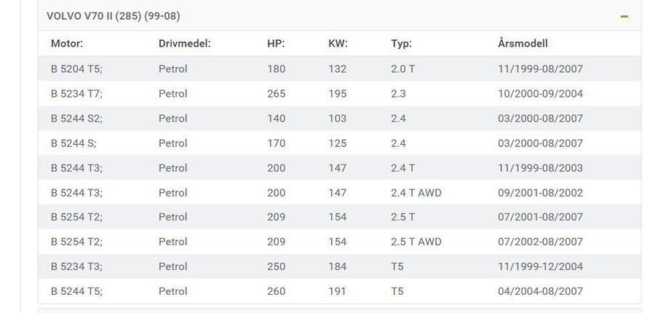Select the B 5234 T3 engine row

pos(76,266)
